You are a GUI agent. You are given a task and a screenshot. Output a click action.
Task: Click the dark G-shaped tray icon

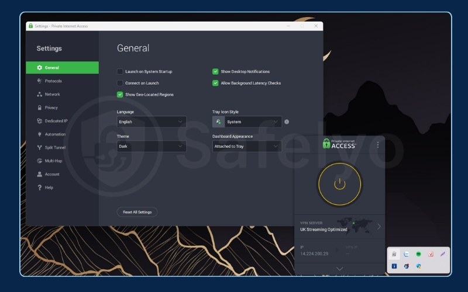[406, 266]
